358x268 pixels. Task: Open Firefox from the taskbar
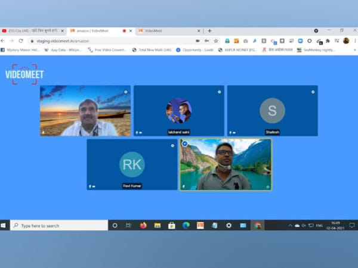[143, 226]
